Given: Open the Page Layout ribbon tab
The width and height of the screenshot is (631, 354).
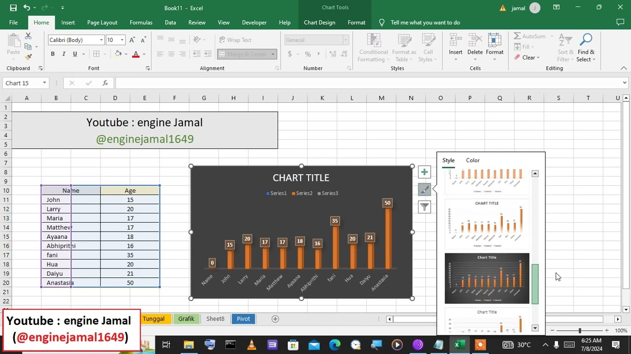Looking at the screenshot, I should [x=102, y=23].
